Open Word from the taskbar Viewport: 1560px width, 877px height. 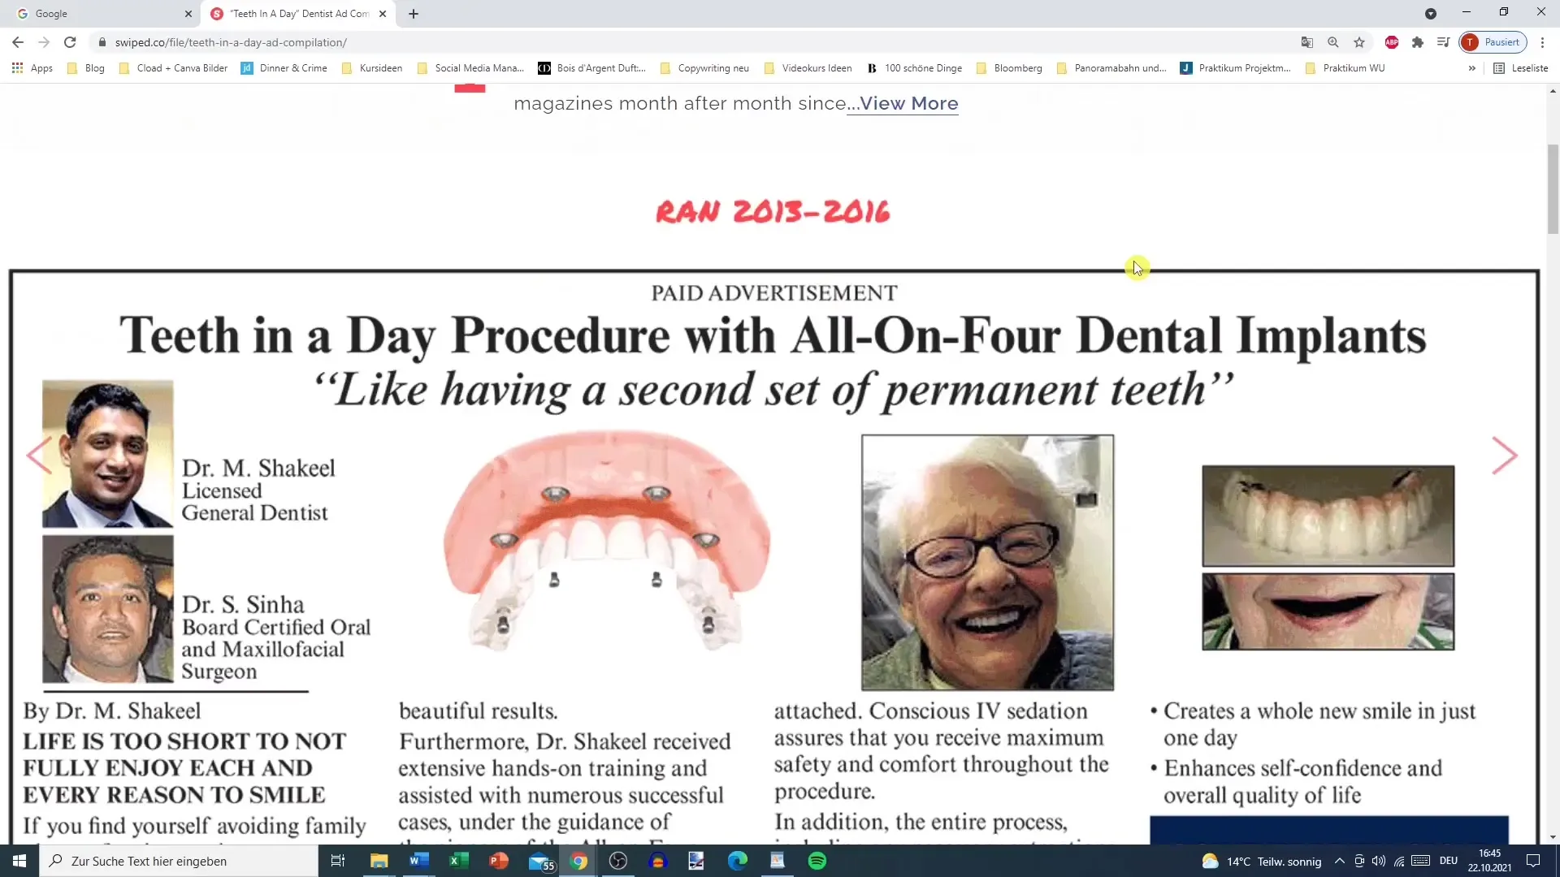pos(418,861)
